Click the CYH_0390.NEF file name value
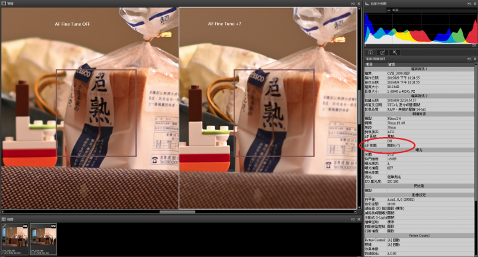Viewport: 478px width, 257px height. [x=398, y=74]
